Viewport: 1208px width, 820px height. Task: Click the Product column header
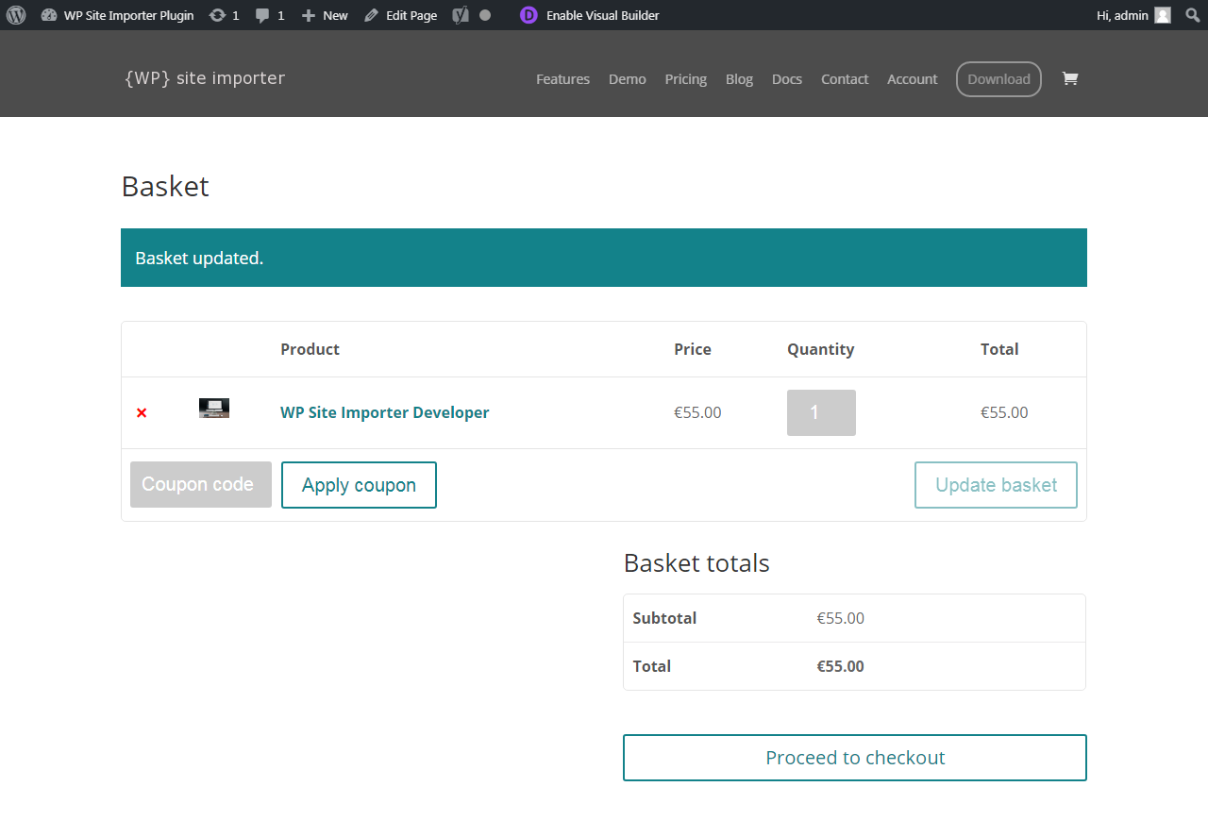tap(310, 349)
